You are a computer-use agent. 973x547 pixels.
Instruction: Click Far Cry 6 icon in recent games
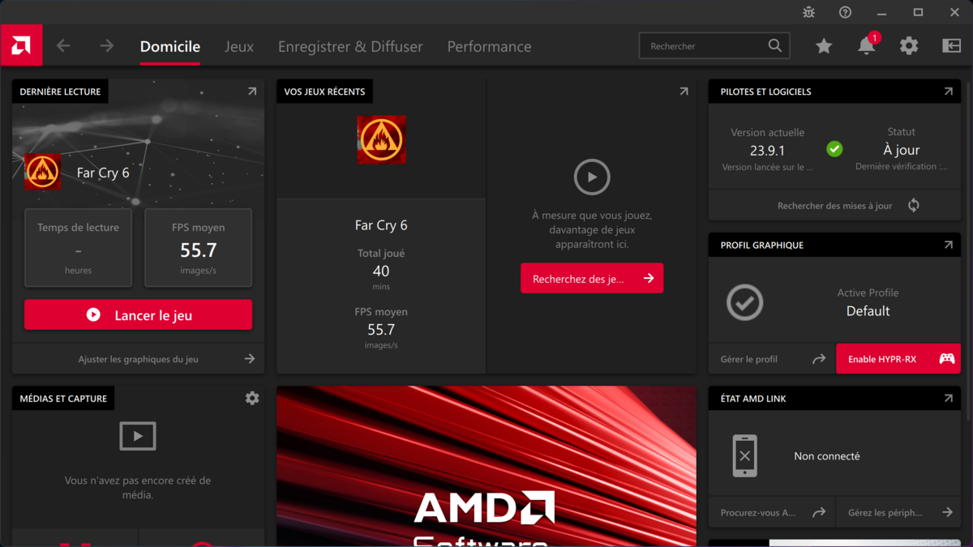(381, 139)
